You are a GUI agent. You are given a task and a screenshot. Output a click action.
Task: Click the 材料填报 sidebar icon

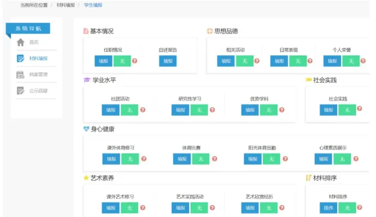(20, 58)
